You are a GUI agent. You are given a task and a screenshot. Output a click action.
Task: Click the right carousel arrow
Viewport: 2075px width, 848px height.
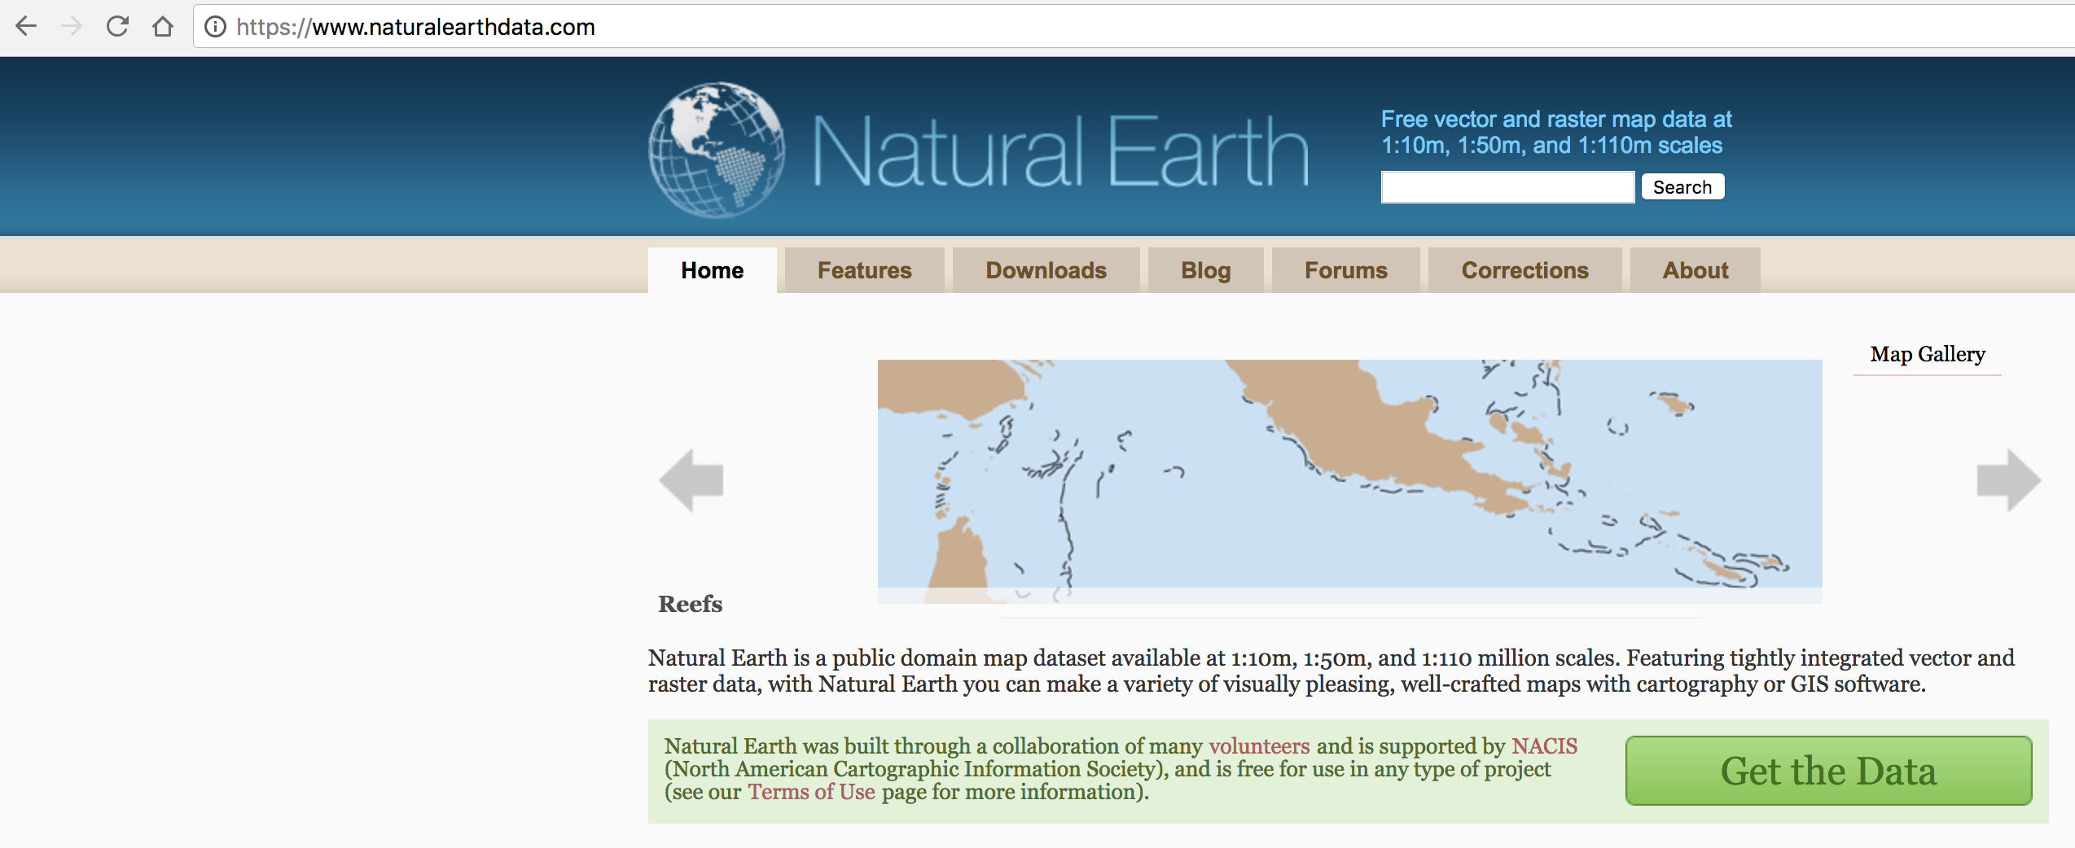click(x=2008, y=479)
